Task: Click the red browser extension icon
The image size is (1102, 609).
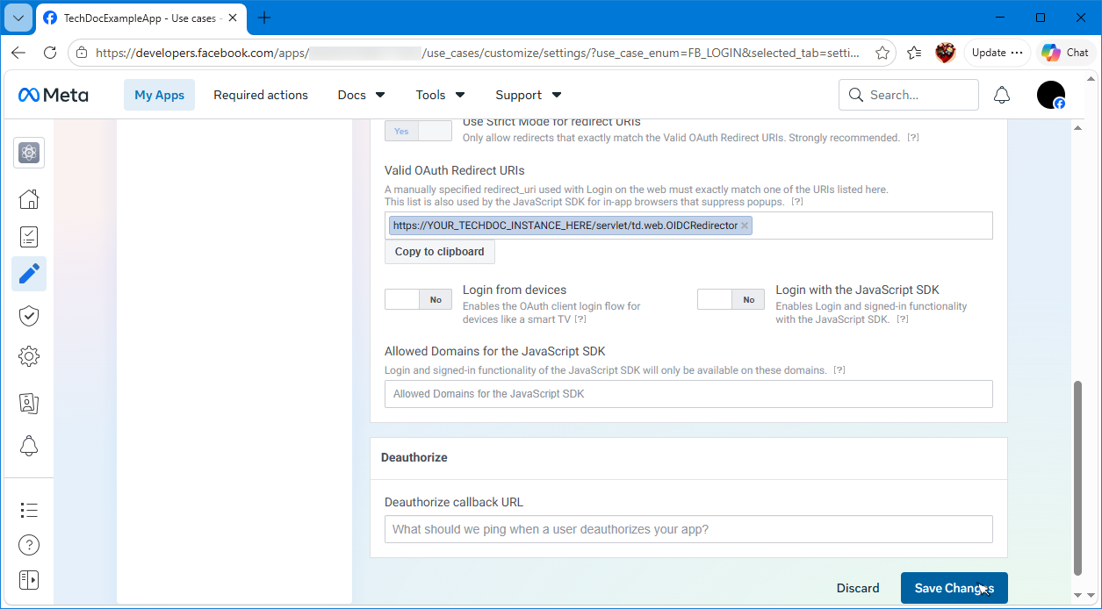Action: click(x=945, y=53)
